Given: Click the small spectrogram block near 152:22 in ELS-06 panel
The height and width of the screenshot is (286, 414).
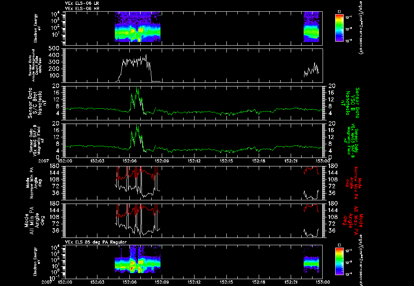Looking at the screenshot, I should pos(311,27).
